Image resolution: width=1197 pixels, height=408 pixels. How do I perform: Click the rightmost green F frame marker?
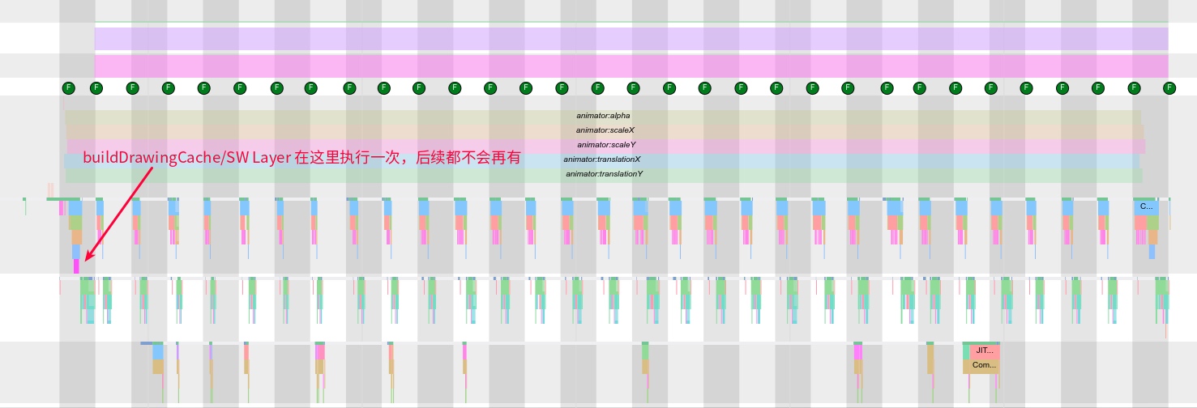(x=1169, y=87)
